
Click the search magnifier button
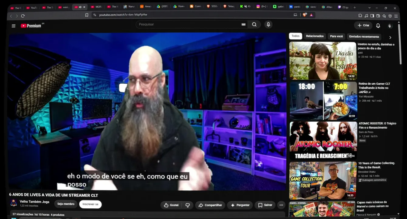pyautogui.click(x=254, y=25)
